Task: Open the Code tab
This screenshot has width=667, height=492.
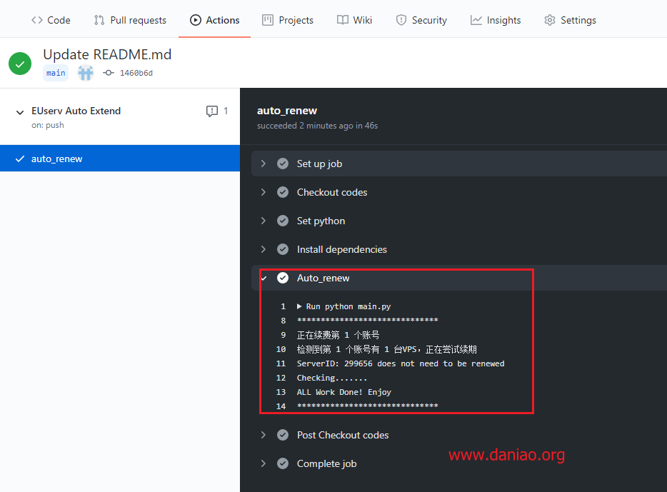Action: (51, 20)
